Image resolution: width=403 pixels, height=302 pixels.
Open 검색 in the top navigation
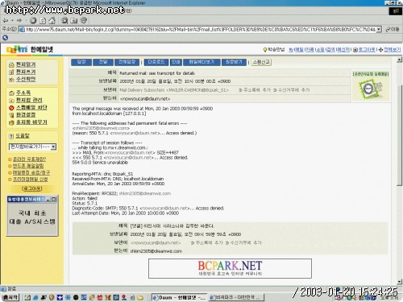[x=330, y=50]
